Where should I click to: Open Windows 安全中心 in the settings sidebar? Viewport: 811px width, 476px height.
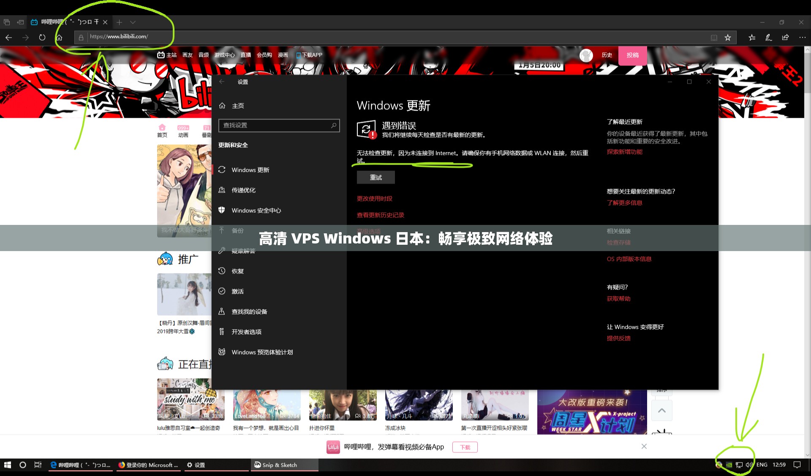pos(256,210)
